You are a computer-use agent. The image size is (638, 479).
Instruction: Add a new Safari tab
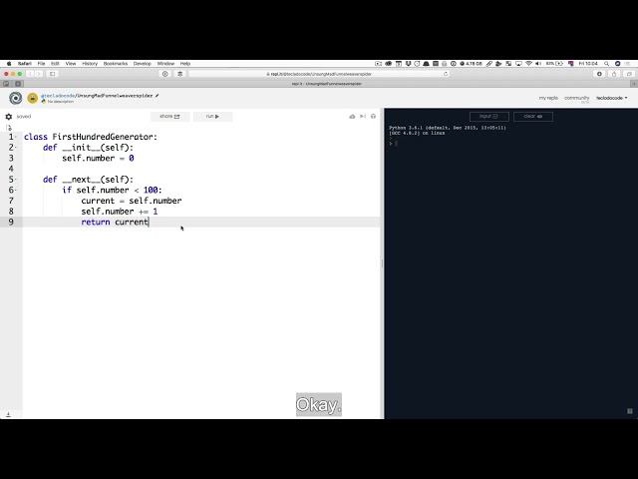634,84
